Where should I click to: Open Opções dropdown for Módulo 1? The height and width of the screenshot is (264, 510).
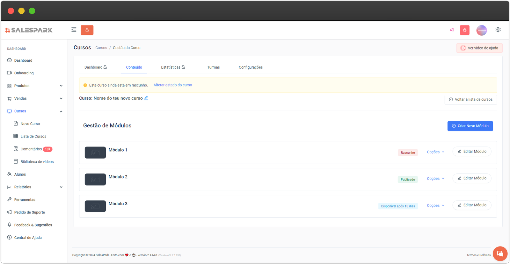[435, 152]
